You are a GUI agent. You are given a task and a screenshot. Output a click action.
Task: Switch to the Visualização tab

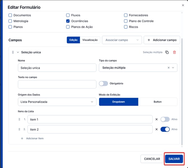pos(90,40)
